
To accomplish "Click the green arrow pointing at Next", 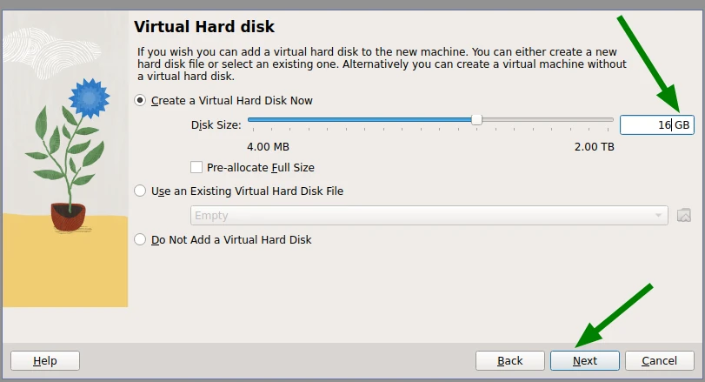I will coord(615,314).
